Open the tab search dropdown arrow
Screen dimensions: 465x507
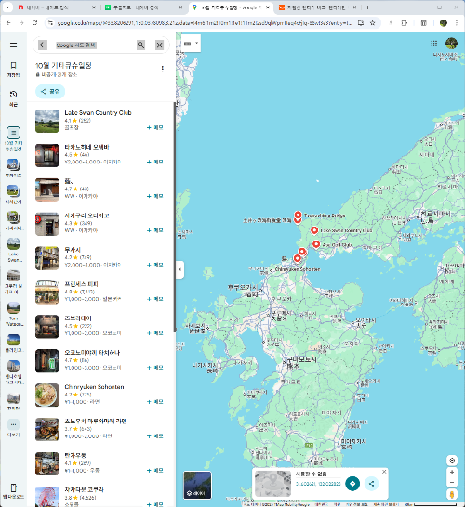[7, 7]
